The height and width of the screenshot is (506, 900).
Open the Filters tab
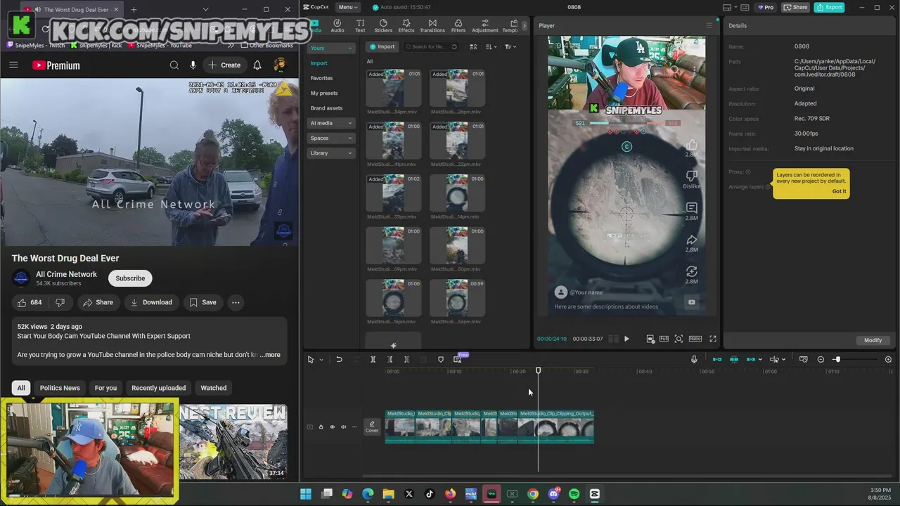(x=458, y=26)
